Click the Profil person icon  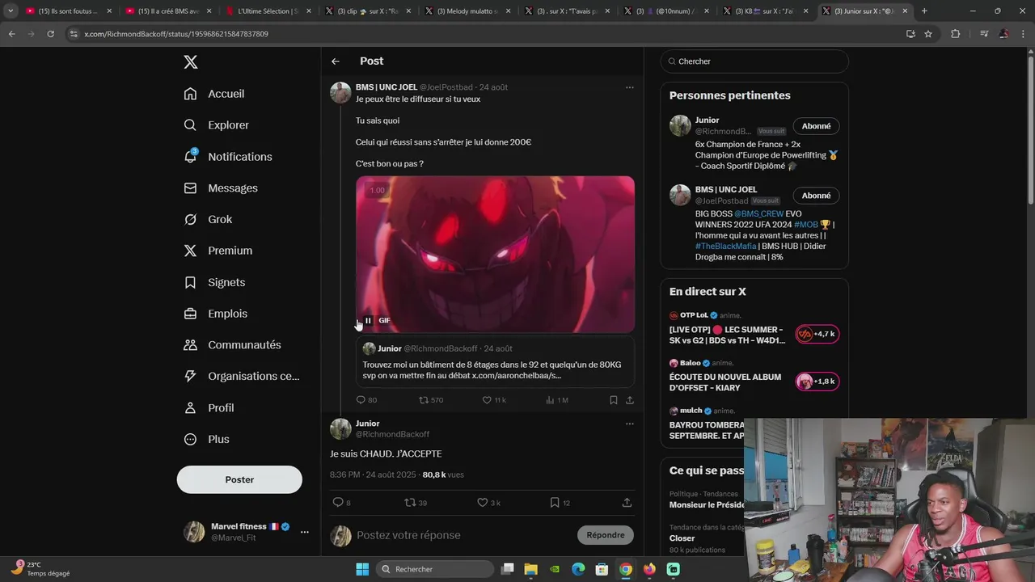click(190, 407)
